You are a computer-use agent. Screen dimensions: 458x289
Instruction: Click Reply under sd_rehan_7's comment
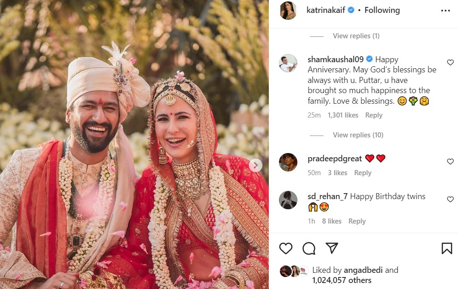coord(357,221)
